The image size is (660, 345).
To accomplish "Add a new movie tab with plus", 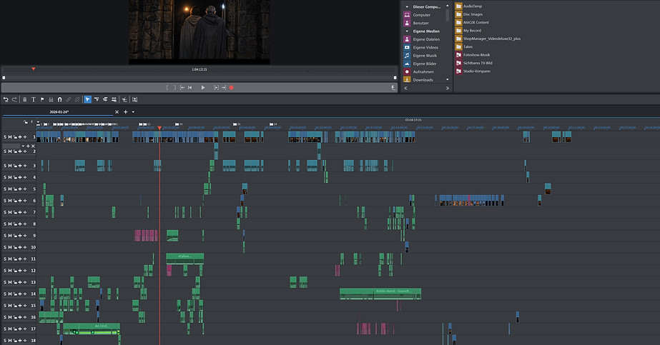I will [125, 112].
